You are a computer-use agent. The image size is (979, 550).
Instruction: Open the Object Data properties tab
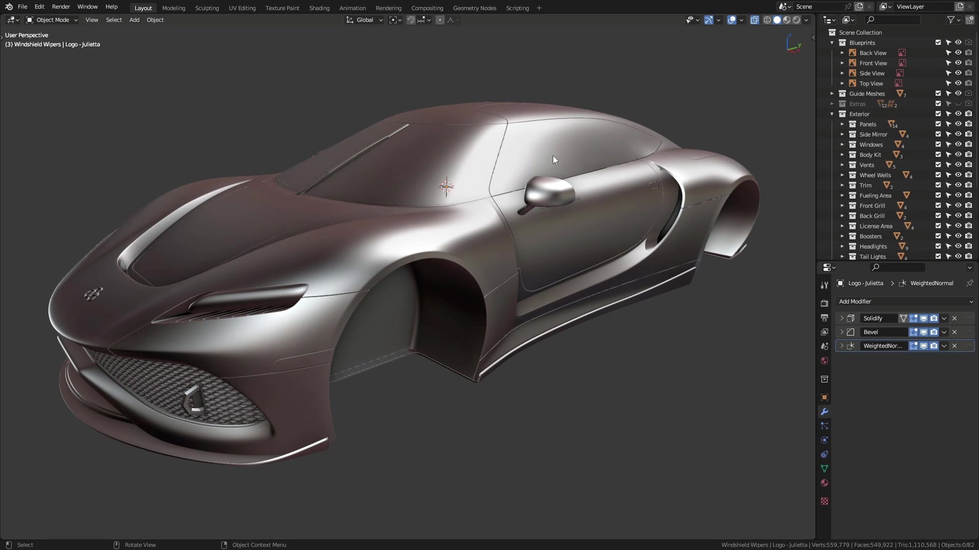(x=825, y=469)
